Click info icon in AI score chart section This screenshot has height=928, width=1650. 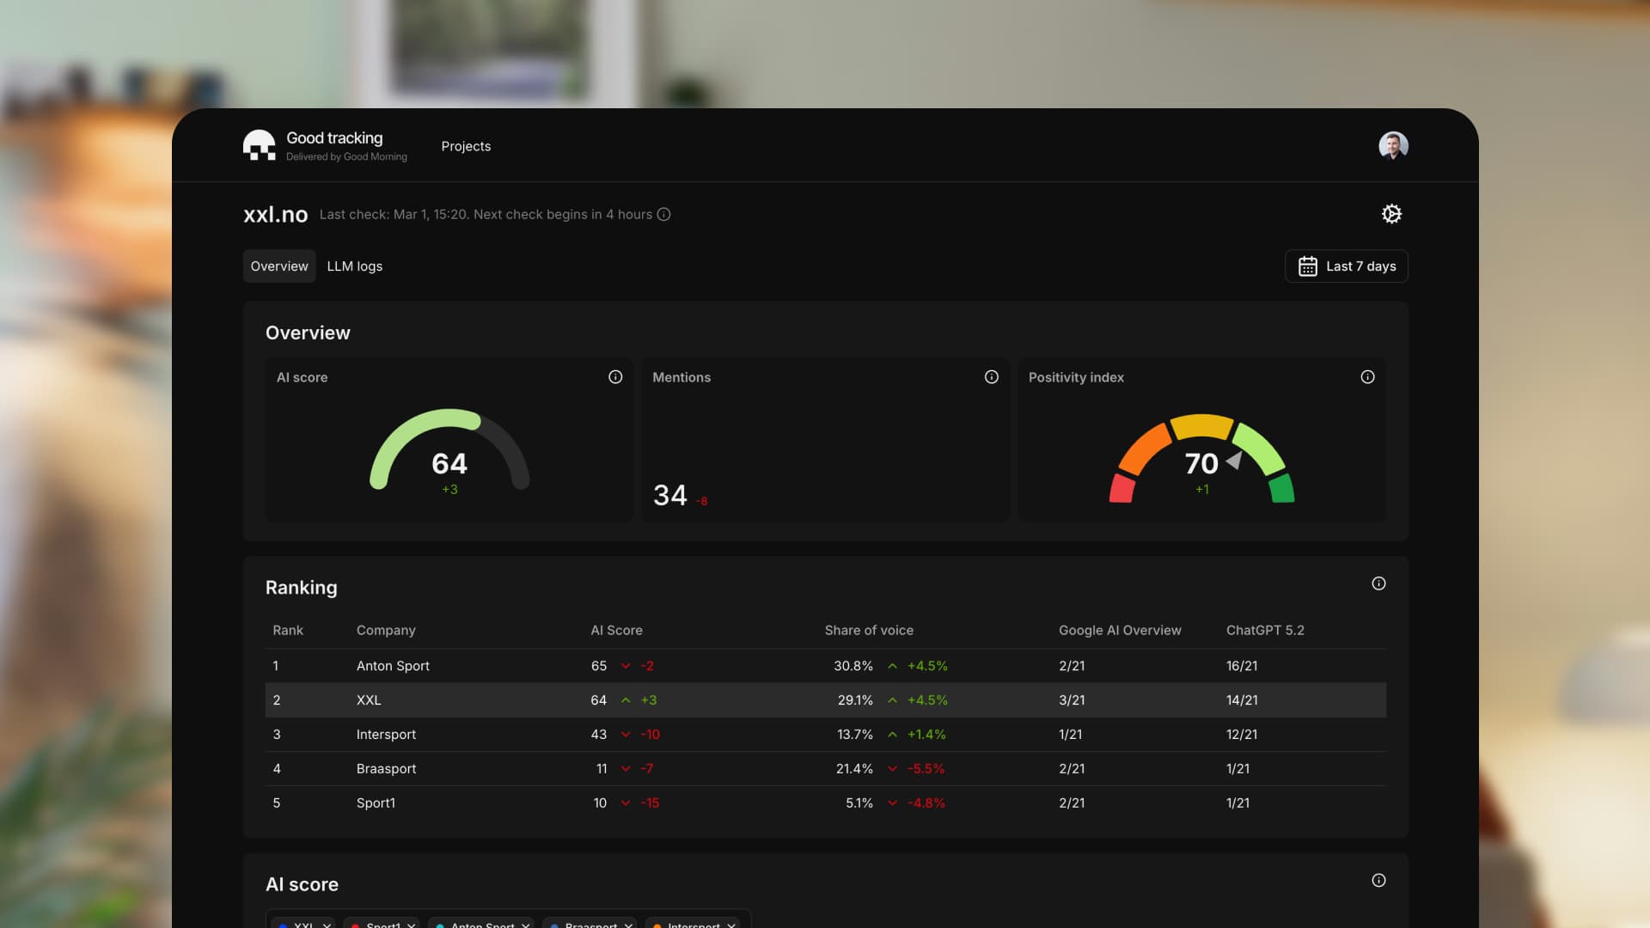1378,880
